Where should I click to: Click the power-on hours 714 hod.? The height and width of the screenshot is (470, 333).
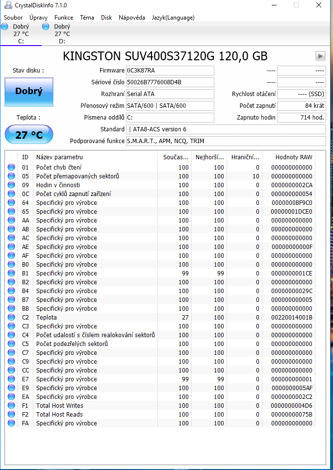point(301,118)
